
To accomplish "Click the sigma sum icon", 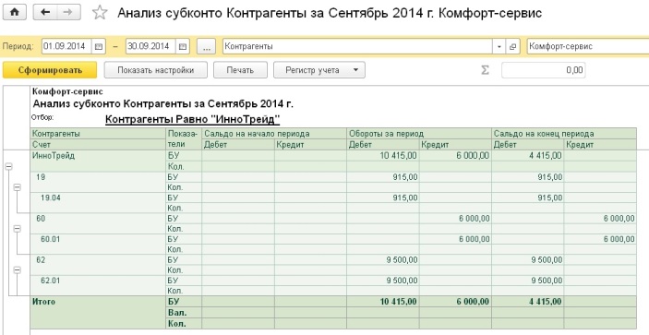I will pos(485,70).
